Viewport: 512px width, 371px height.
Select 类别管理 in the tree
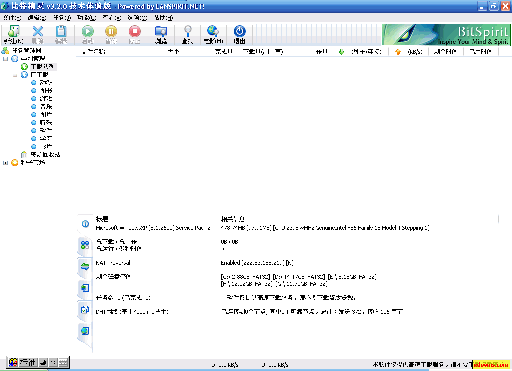pos(33,59)
